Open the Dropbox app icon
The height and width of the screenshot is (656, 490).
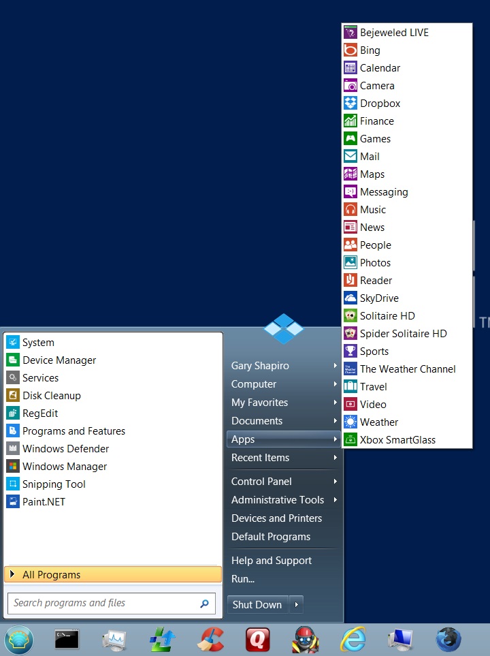[x=350, y=104]
